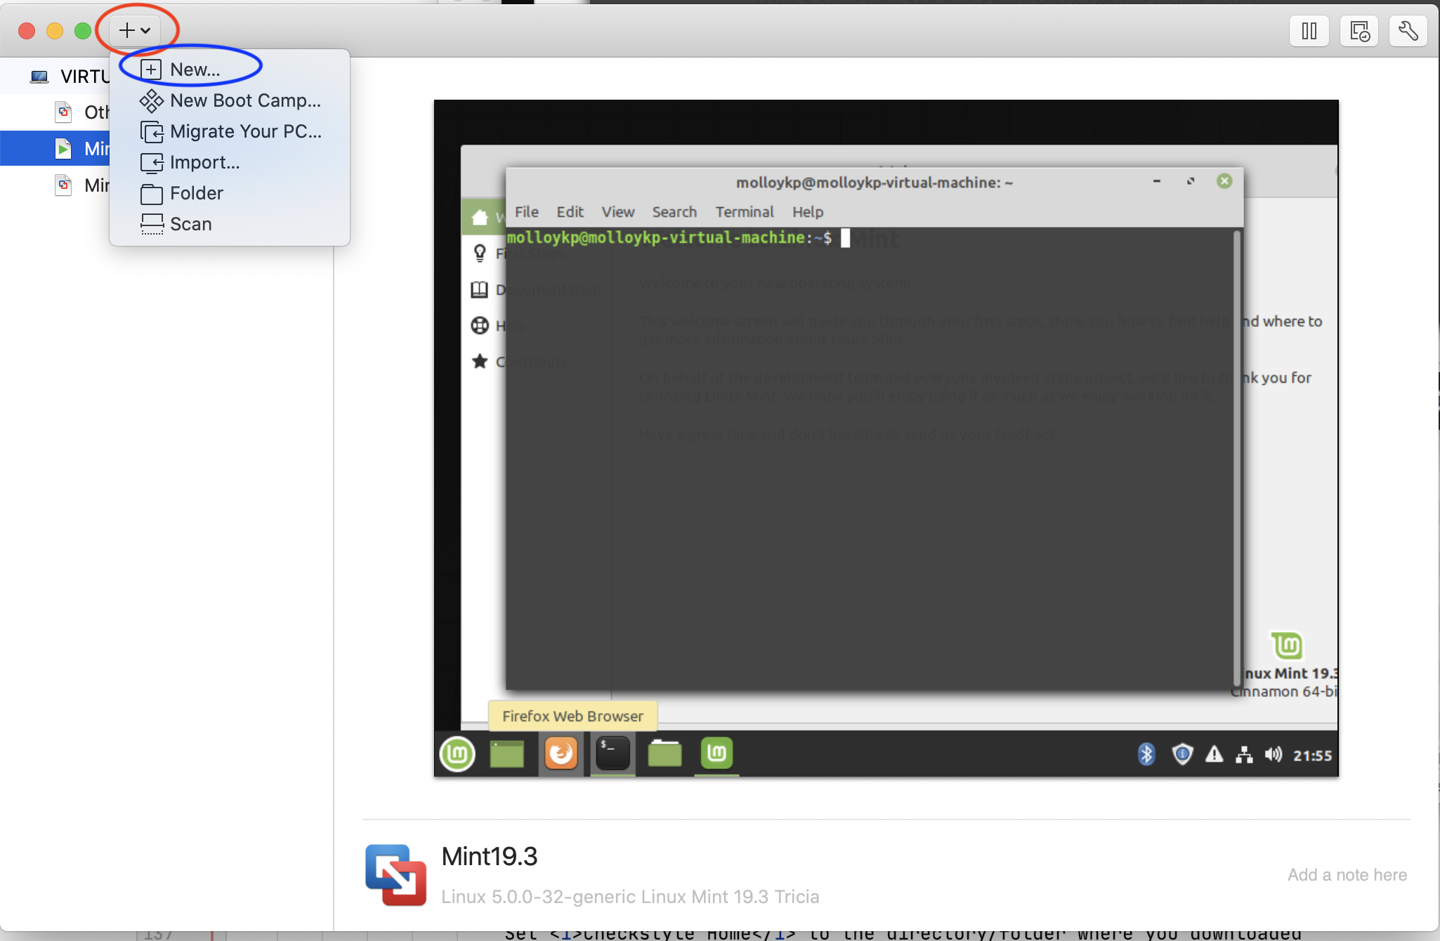Select New... from the add menu

[x=195, y=70]
